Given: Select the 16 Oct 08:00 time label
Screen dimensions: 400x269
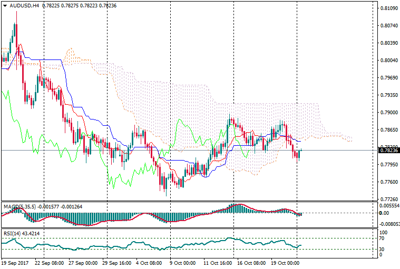Looking at the screenshot, I should [x=251, y=263].
